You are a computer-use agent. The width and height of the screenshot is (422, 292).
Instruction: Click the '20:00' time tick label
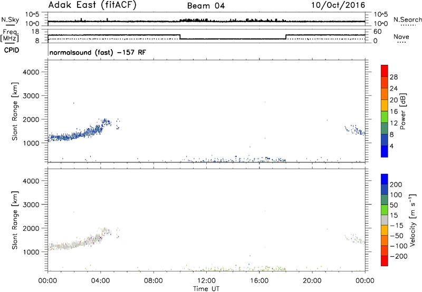(x=312, y=281)
